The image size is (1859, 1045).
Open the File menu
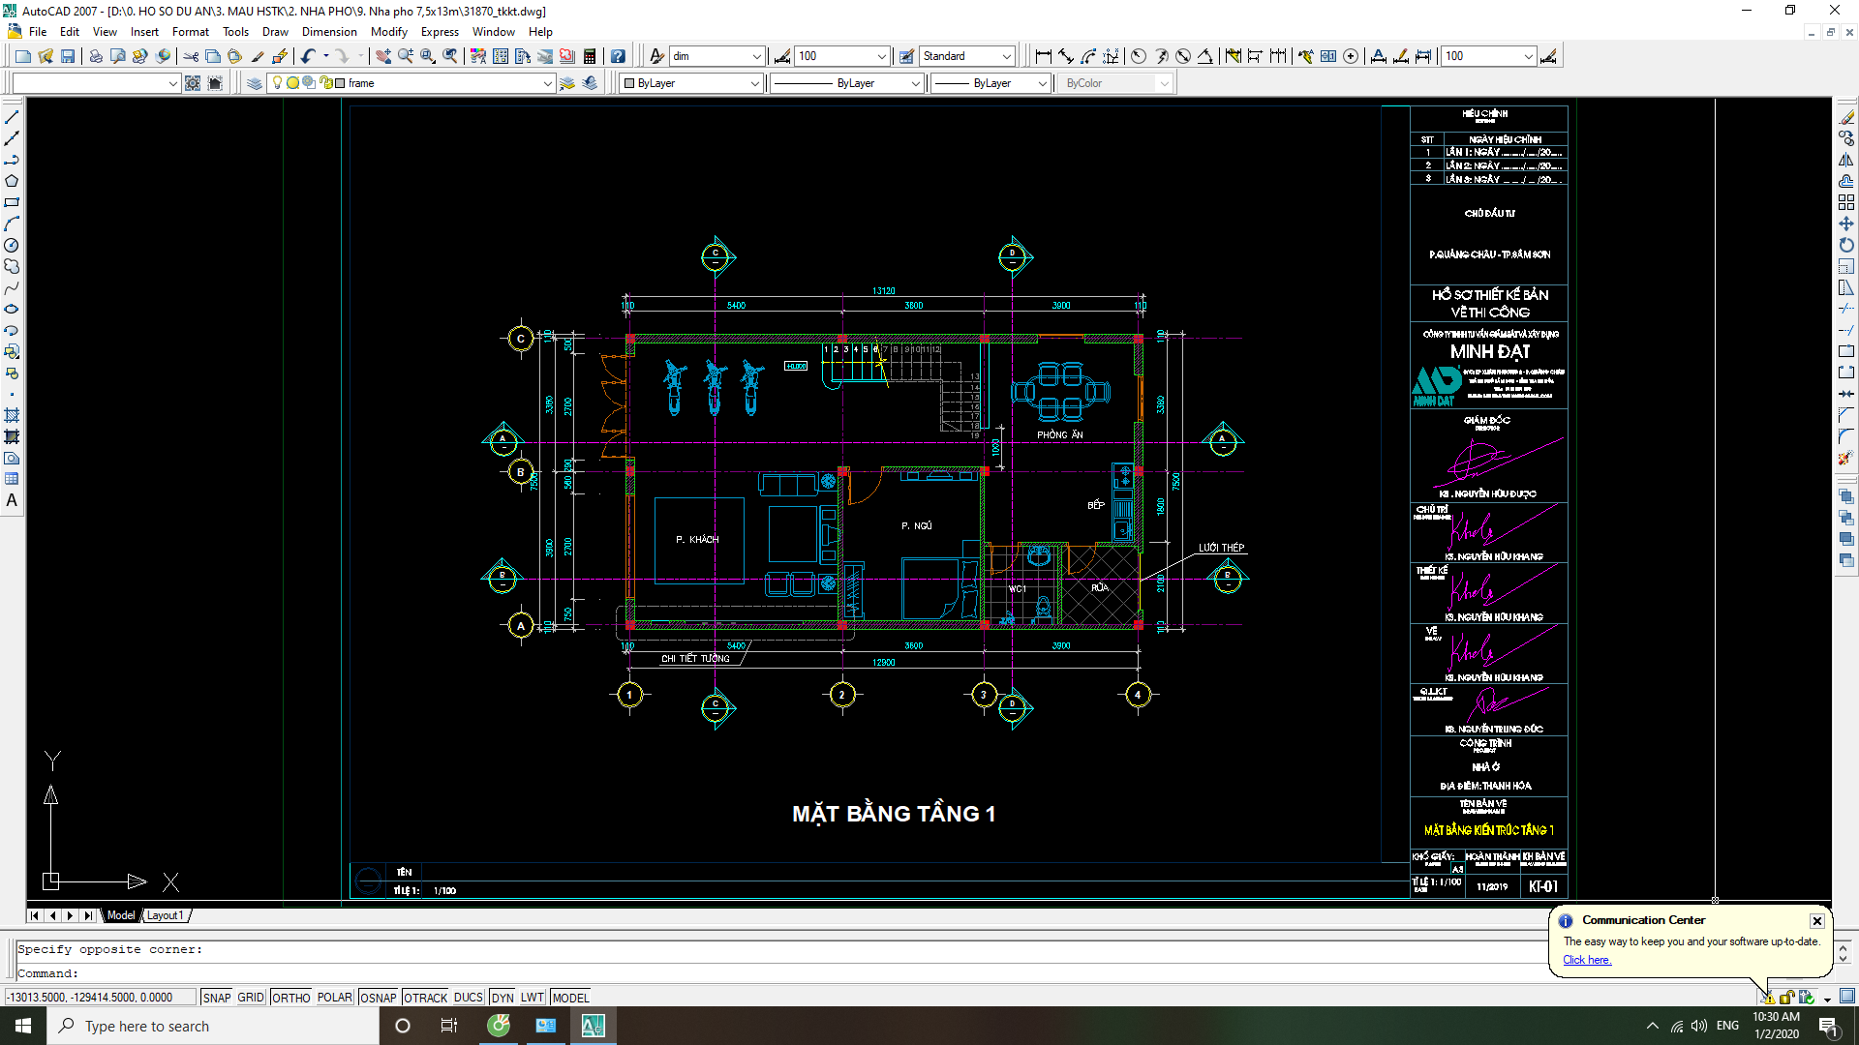[38, 32]
